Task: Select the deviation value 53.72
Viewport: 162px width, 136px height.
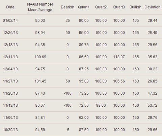Action: [x=153, y=105]
